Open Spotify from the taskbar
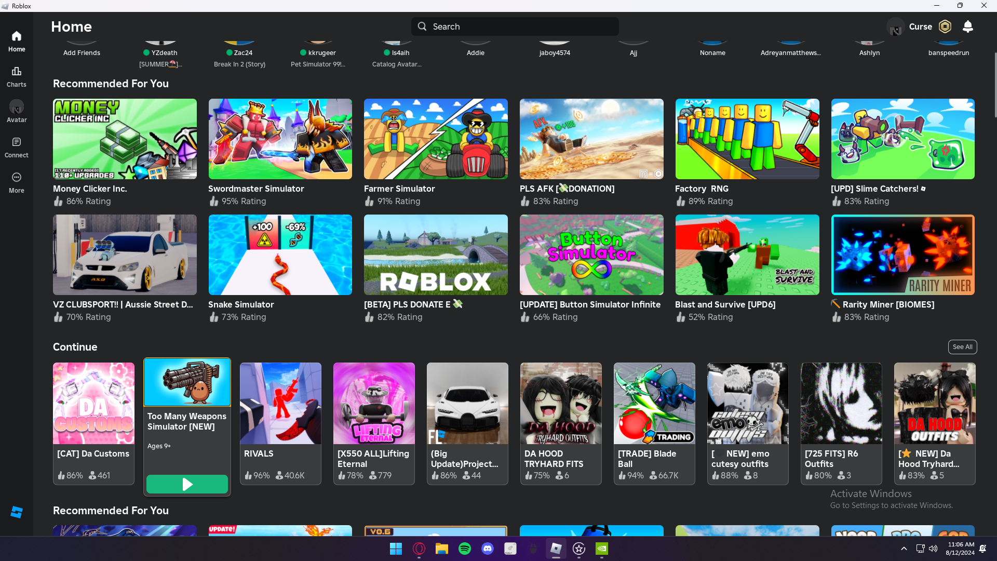Image resolution: width=997 pixels, height=561 pixels. [x=465, y=549]
